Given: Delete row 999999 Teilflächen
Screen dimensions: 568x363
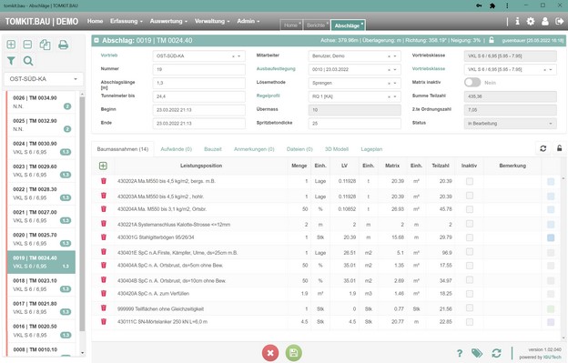Looking at the screenshot, I should pyautogui.click(x=104, y=308).
